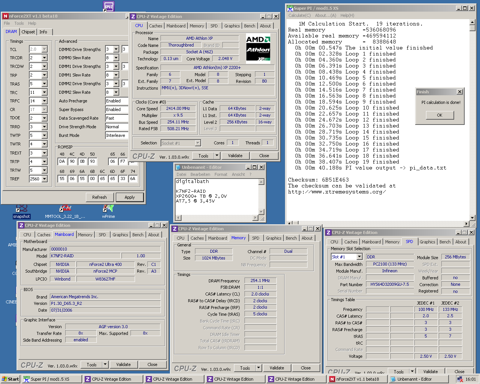This screenshot has width=480, height=384.
Task: Click the checksum text 6B51E463
Action: pos(335,180)
